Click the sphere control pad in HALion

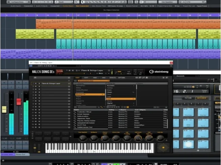pos(163,147)
